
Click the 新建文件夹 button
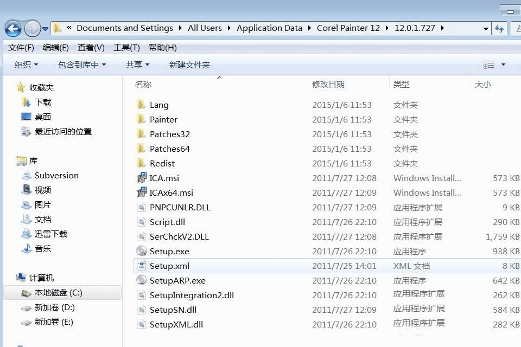click(189, 65)
